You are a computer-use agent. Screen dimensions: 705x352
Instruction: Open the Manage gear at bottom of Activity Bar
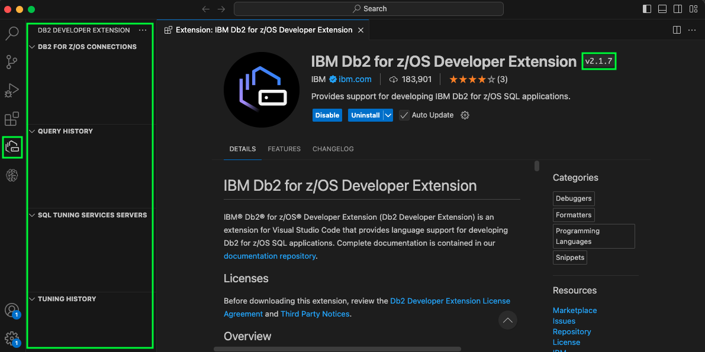pos(12,338)
